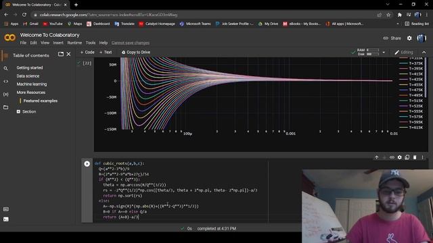Open cell editor settings gear

(x=400, y=157)
